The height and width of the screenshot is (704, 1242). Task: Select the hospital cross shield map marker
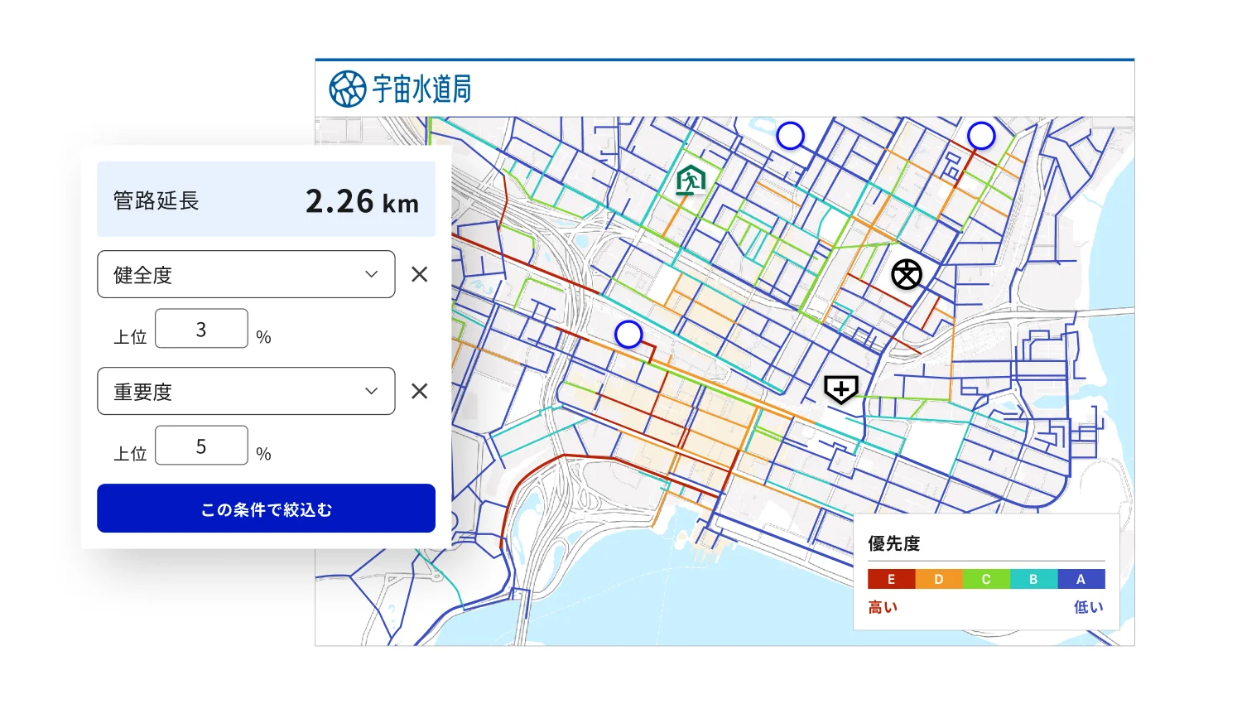point(840,388)
